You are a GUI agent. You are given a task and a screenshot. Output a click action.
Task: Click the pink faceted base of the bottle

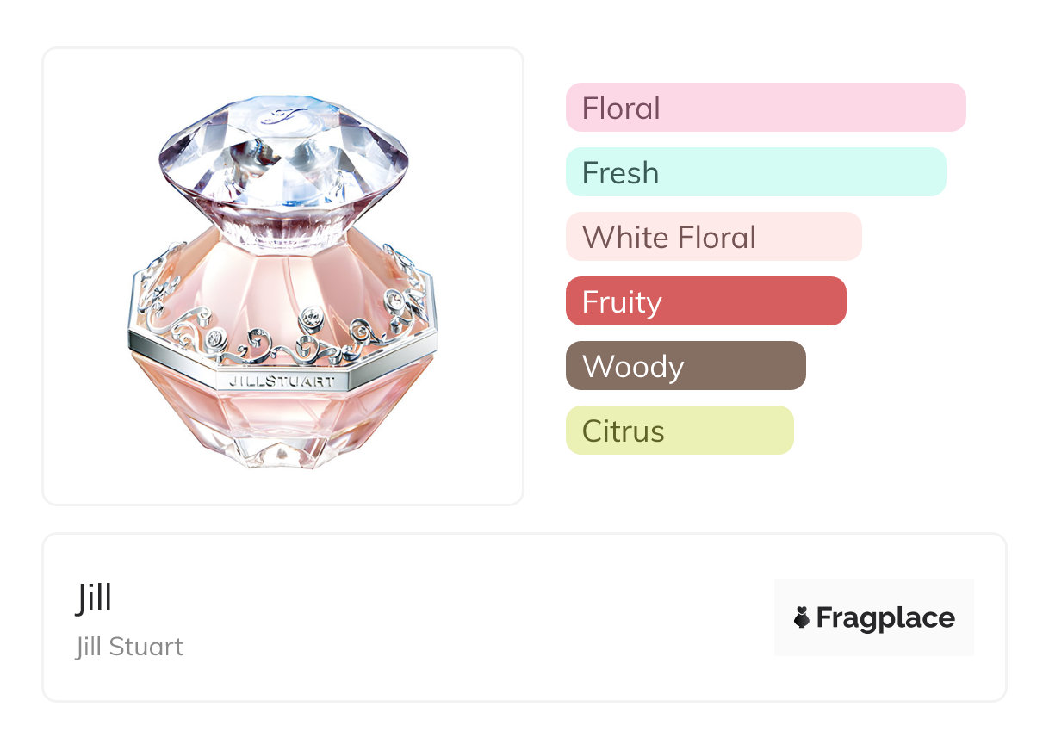point(282,426)
